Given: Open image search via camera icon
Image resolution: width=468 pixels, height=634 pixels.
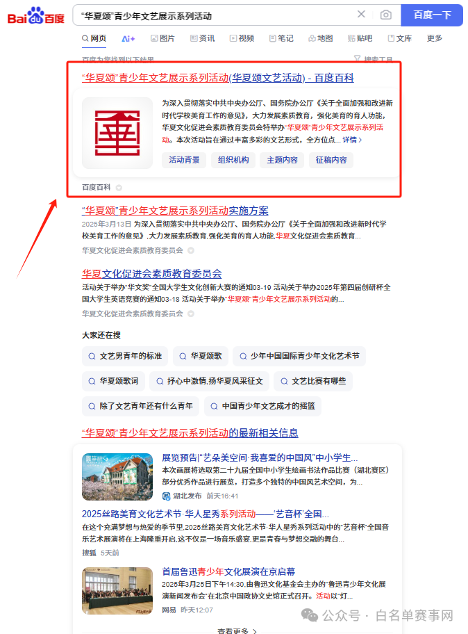Looking at the screenshot, I should (385, 15).
